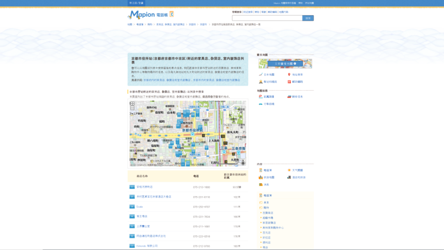
Task: Click the transfer information train icon
Action: coord(289,97)
